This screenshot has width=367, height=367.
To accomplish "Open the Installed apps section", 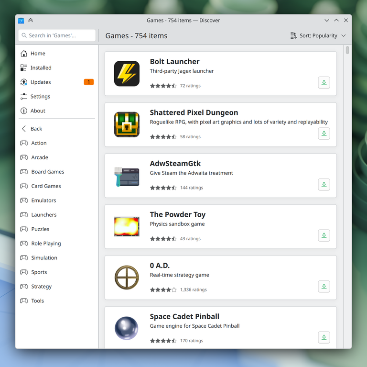I will point(41,68).
